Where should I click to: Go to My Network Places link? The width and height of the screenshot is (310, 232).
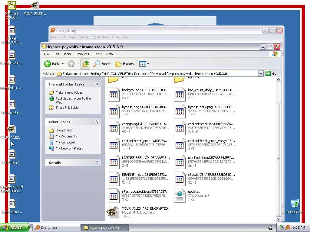[69, 148]
